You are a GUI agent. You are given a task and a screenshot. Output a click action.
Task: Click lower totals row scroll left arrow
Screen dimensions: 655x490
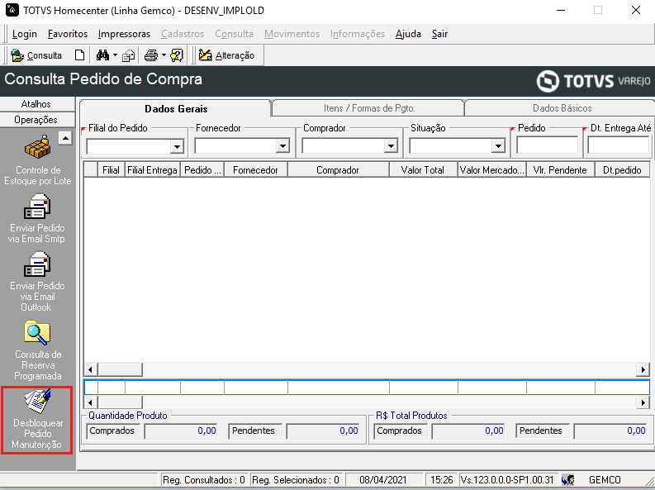coord(91,402)
